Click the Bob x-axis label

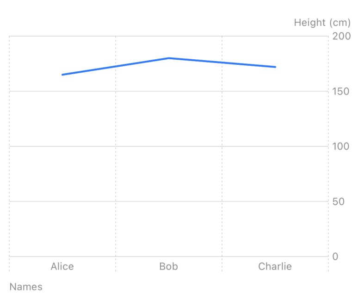[x=168, y=266]
